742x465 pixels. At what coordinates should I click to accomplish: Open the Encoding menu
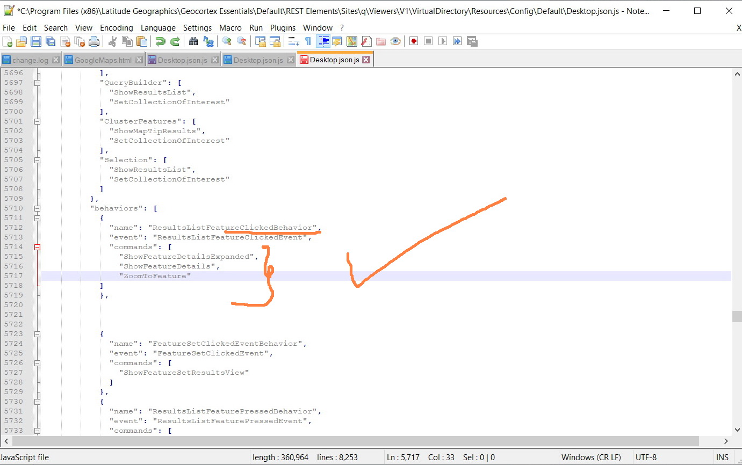point(117,28)
